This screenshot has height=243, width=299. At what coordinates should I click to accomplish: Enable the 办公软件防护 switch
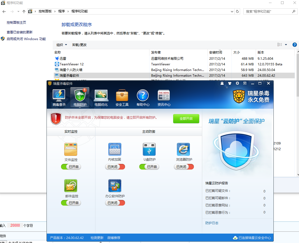(x=115, y=203)
